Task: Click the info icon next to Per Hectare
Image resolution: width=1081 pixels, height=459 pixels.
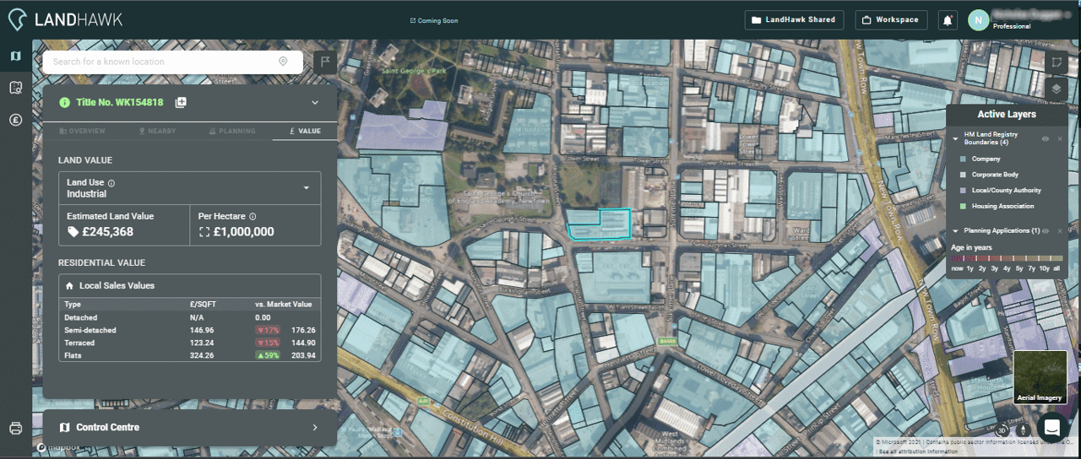Action: click(x=253, y=216)
